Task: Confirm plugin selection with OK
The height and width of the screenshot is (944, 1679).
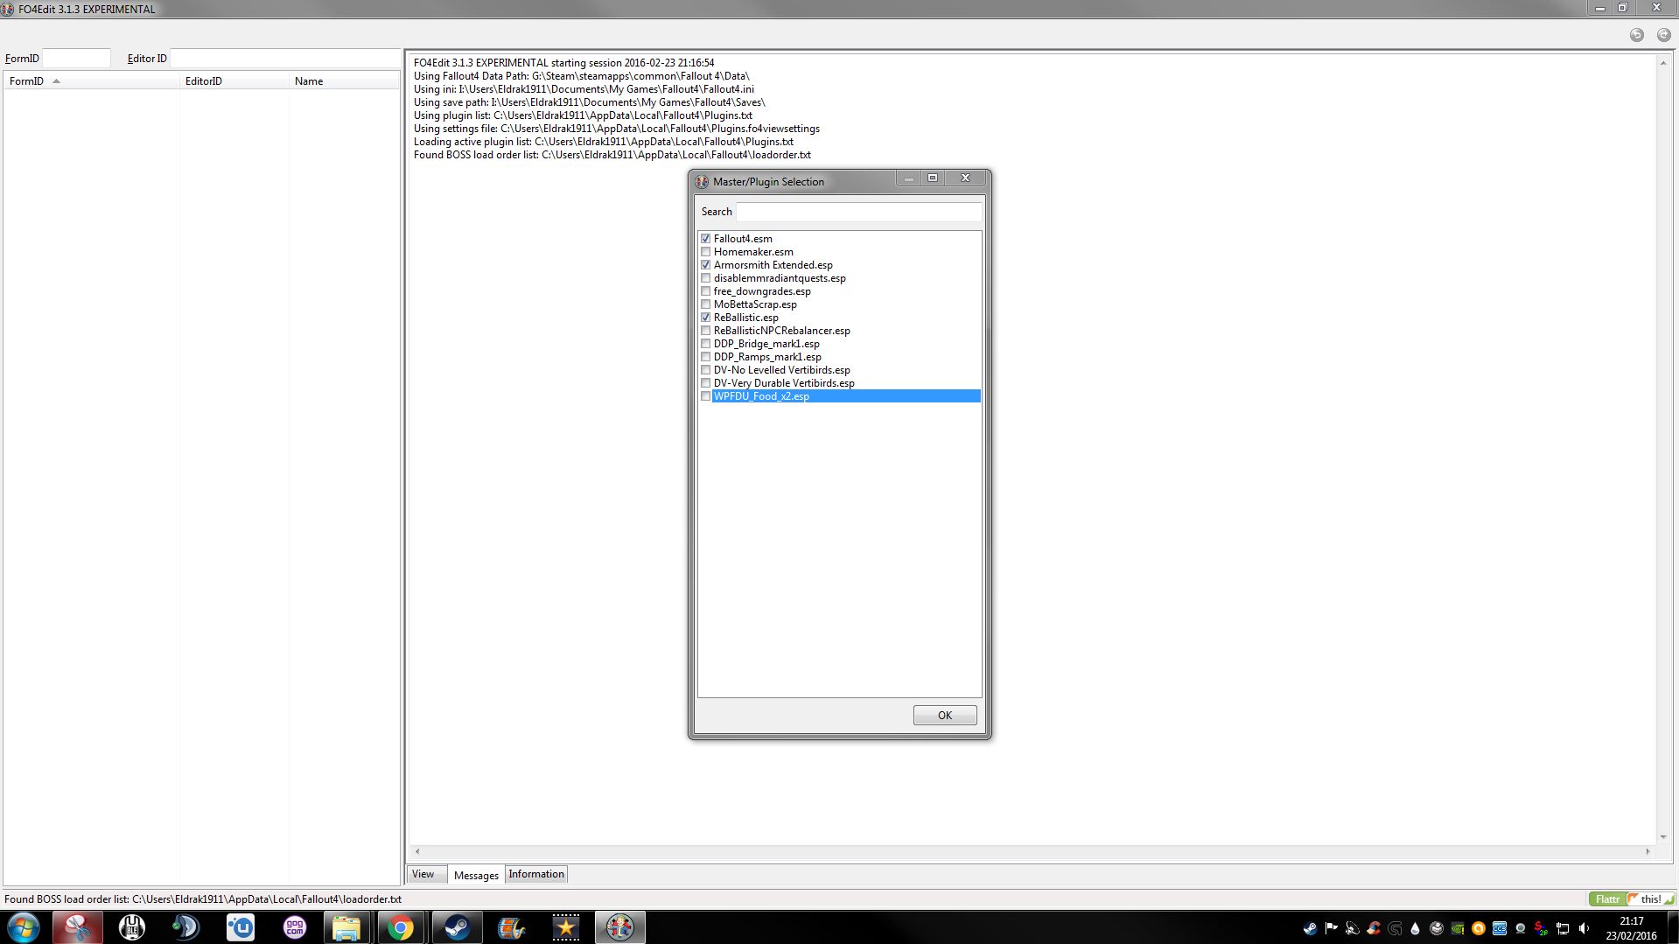Action: [945, 716]
